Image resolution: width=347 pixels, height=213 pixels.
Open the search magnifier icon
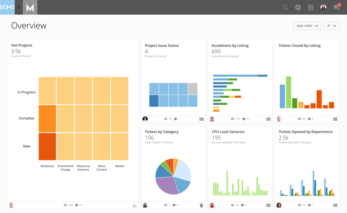coord(285,8)
